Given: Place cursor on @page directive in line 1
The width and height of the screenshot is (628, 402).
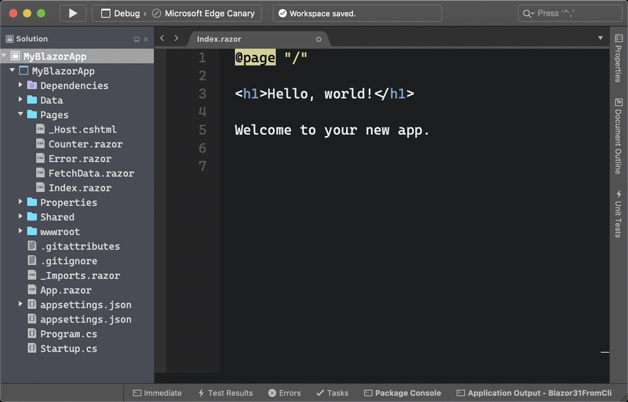Looking at the screenshot, I should point(255,58).
